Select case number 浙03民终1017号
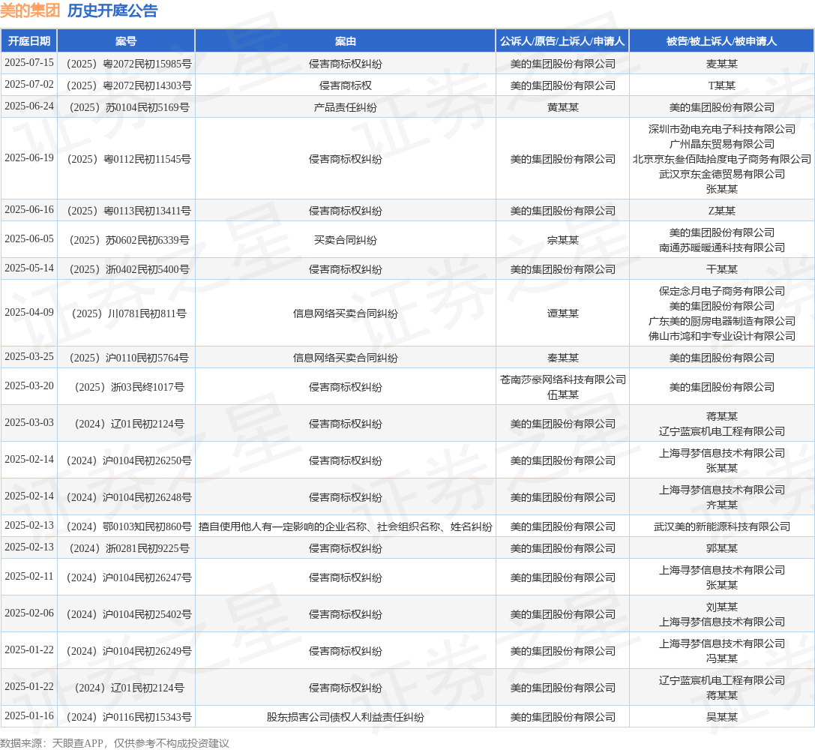815x750 pixels. [x=129, y=387]
